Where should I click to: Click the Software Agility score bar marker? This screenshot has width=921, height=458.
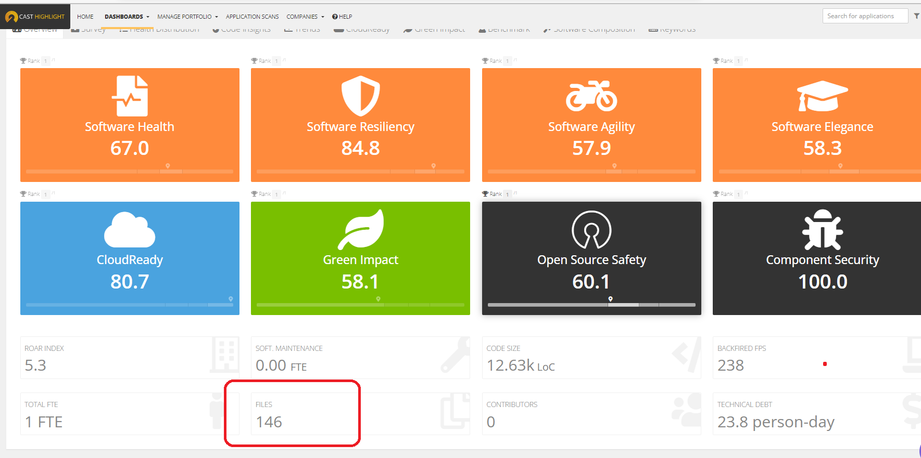point(614,166)
